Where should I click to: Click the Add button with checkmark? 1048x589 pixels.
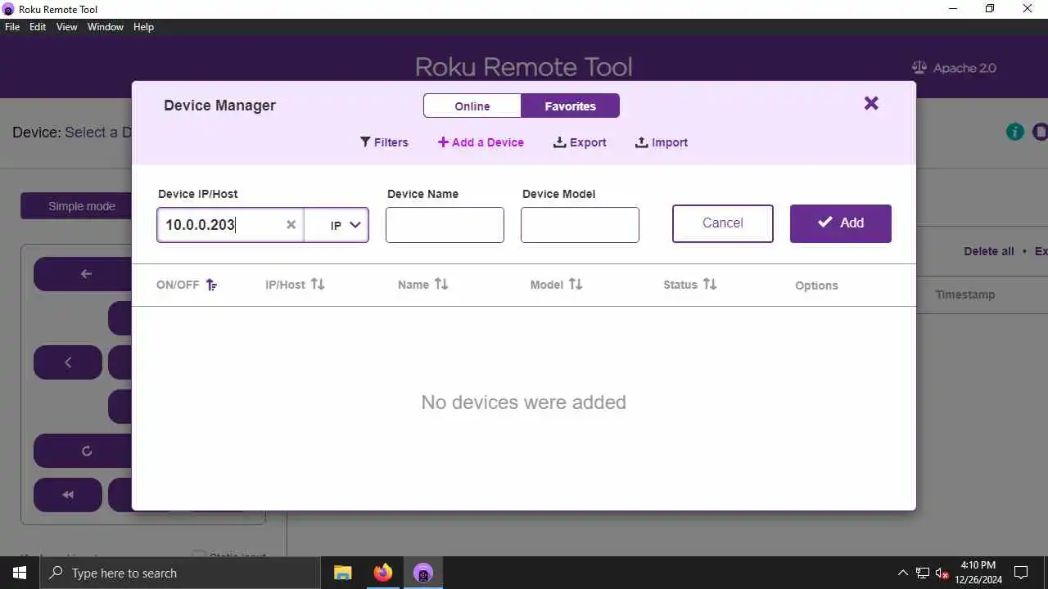tap(841, 223)
